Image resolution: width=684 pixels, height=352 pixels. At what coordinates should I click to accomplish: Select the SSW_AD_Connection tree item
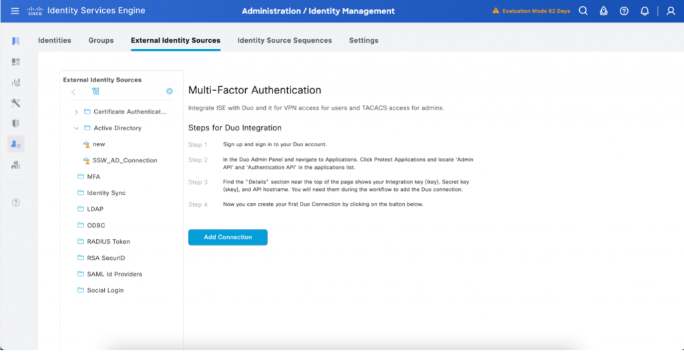(124, 160)
